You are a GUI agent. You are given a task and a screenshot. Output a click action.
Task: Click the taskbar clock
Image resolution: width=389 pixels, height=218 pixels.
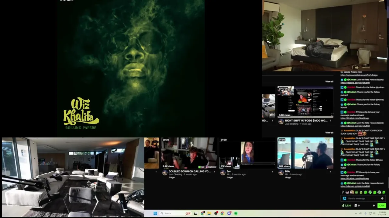[x=382, y=213]
